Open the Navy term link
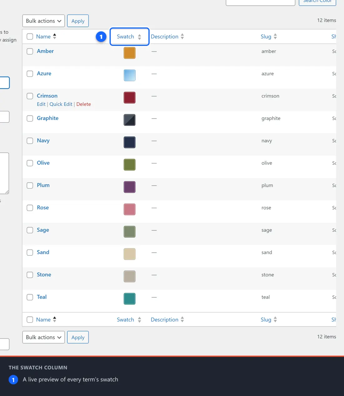 pyautogui.click(x=43, y=141)
